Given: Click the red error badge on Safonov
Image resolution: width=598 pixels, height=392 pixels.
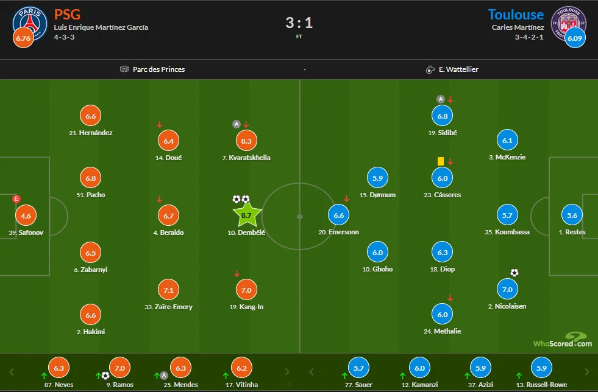Looking at the screenshot, I should pyautogui.click(x=17, y=198).
